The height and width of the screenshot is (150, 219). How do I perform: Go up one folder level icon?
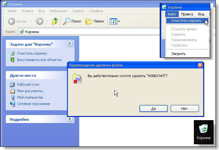55,21
